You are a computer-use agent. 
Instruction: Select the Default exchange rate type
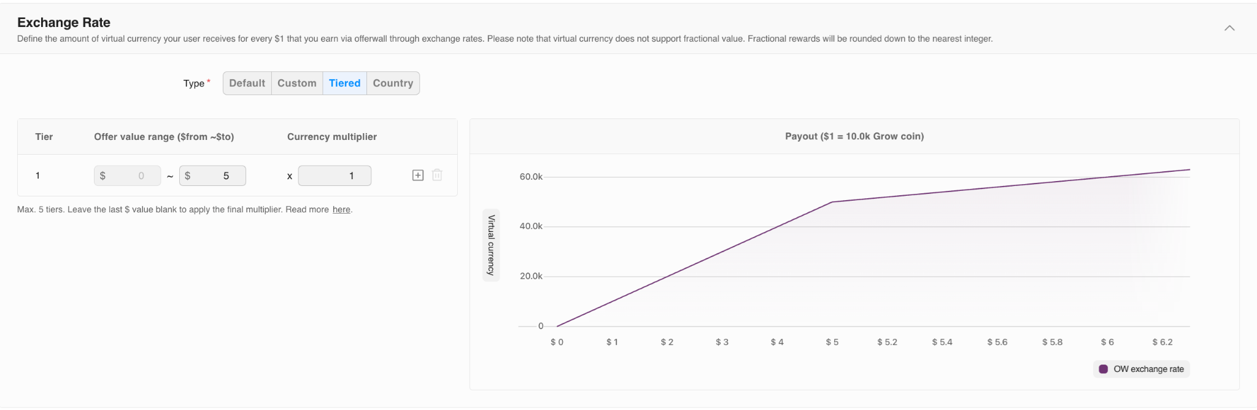(x=247, y=83)
